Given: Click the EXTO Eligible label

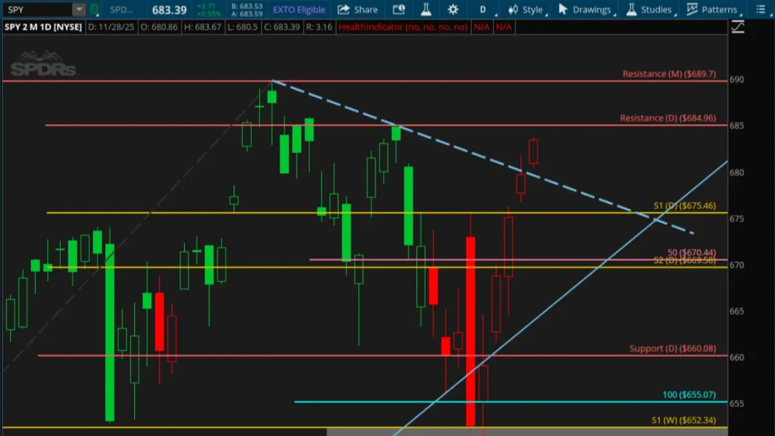Looking at the screenshot, I should coord(299,10).
